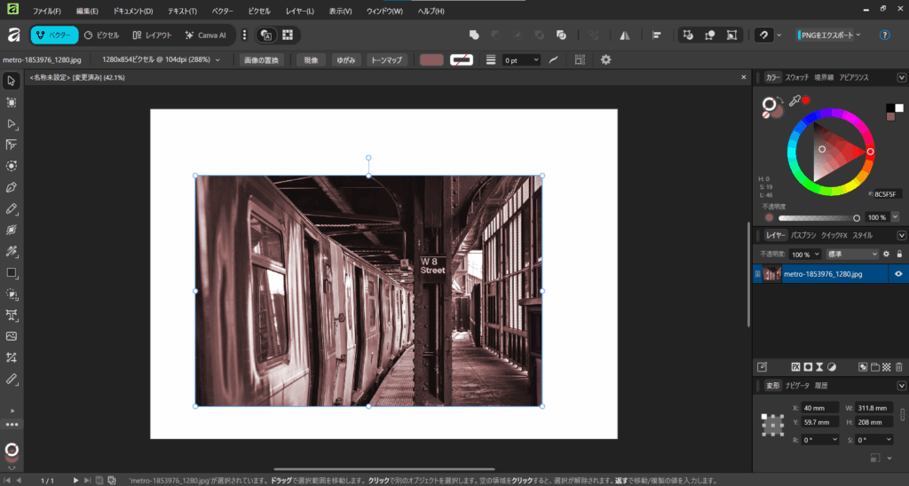Click the layer FX icon
Image resolution: width=909 pixels, height=486 pixels.
(795, 366)
